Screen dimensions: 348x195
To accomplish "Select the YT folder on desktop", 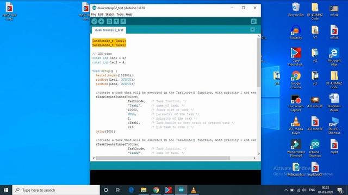I will 315,32.
